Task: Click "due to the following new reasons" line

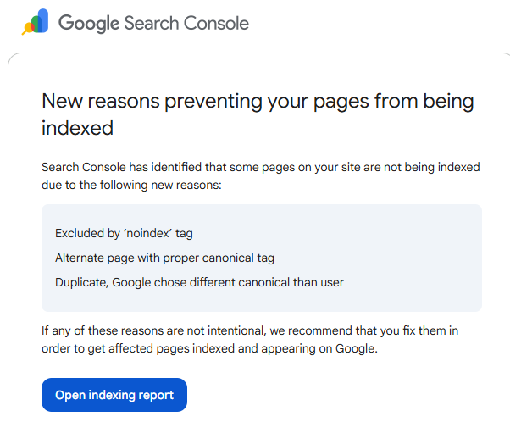Action: click(131, 184)
